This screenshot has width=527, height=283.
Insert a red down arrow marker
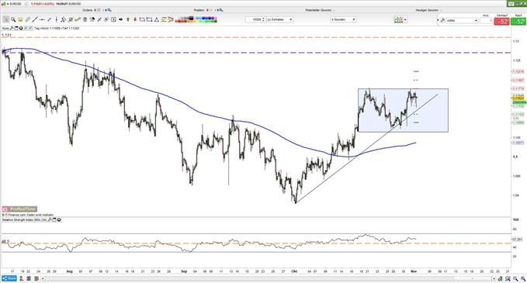click(x=135, y=19)
